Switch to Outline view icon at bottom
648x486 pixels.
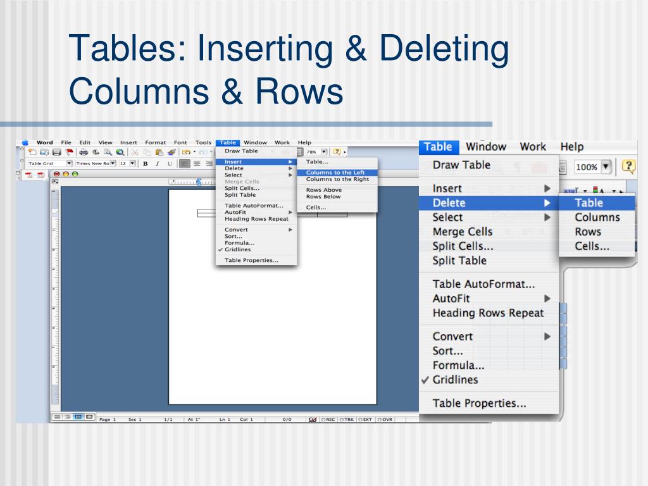pyautogui.click(x=67, y=416)
